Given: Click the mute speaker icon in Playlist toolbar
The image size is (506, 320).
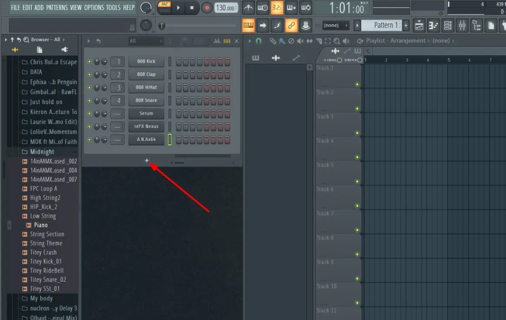Looking at the screenshot, I should coord(300,41).
